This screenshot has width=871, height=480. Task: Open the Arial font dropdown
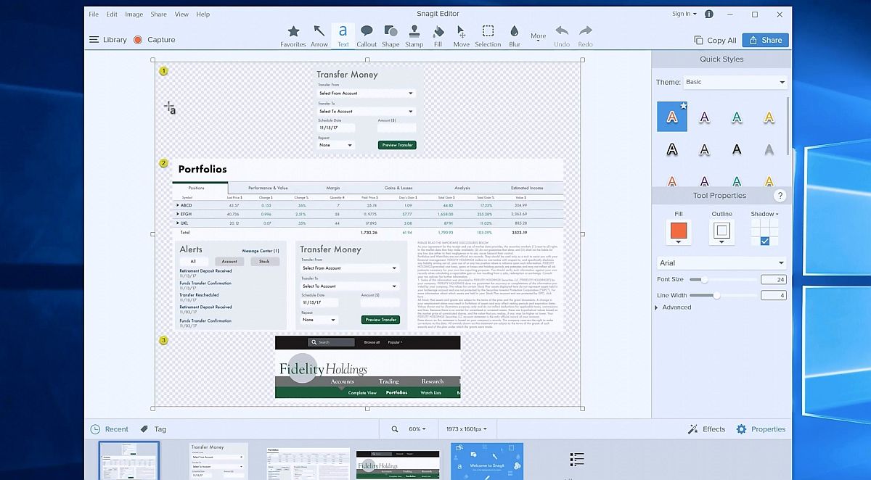pos(721,262)
